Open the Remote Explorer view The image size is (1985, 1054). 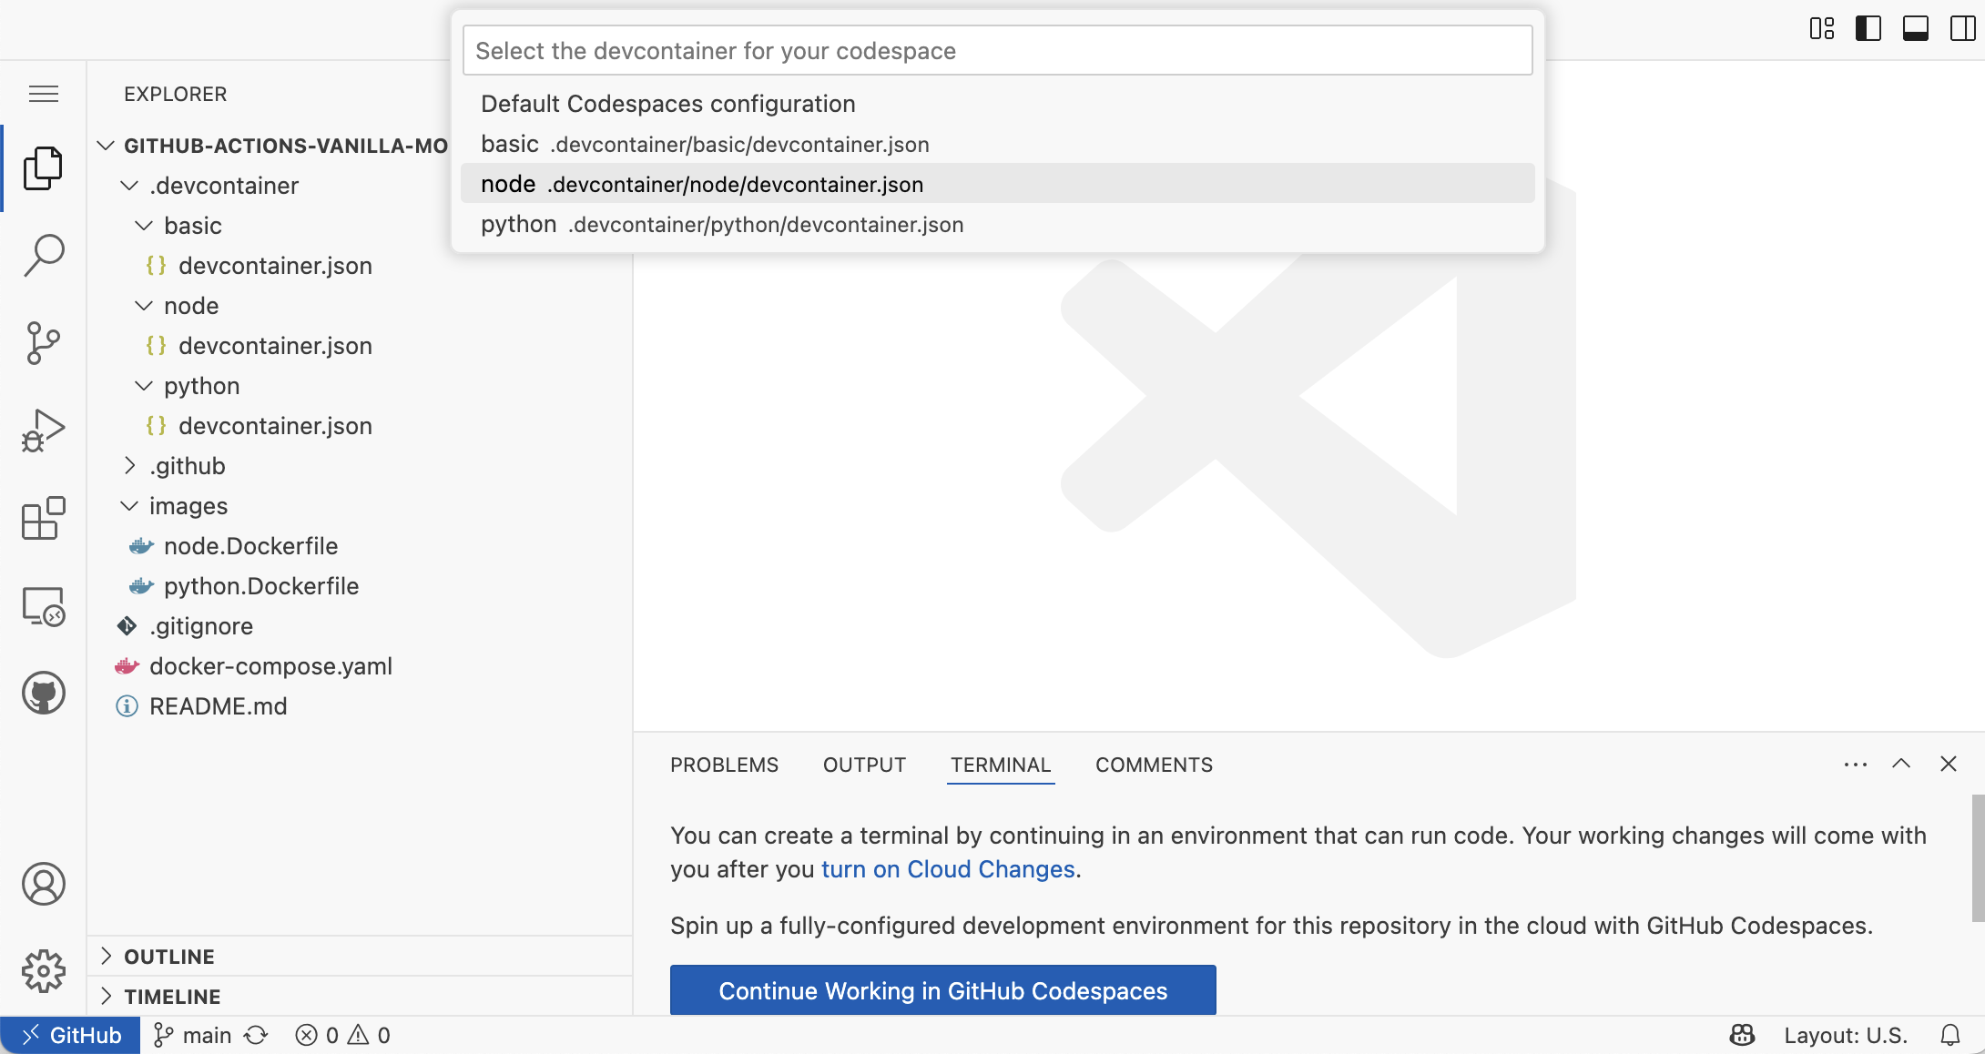click(x=43, y=604)
